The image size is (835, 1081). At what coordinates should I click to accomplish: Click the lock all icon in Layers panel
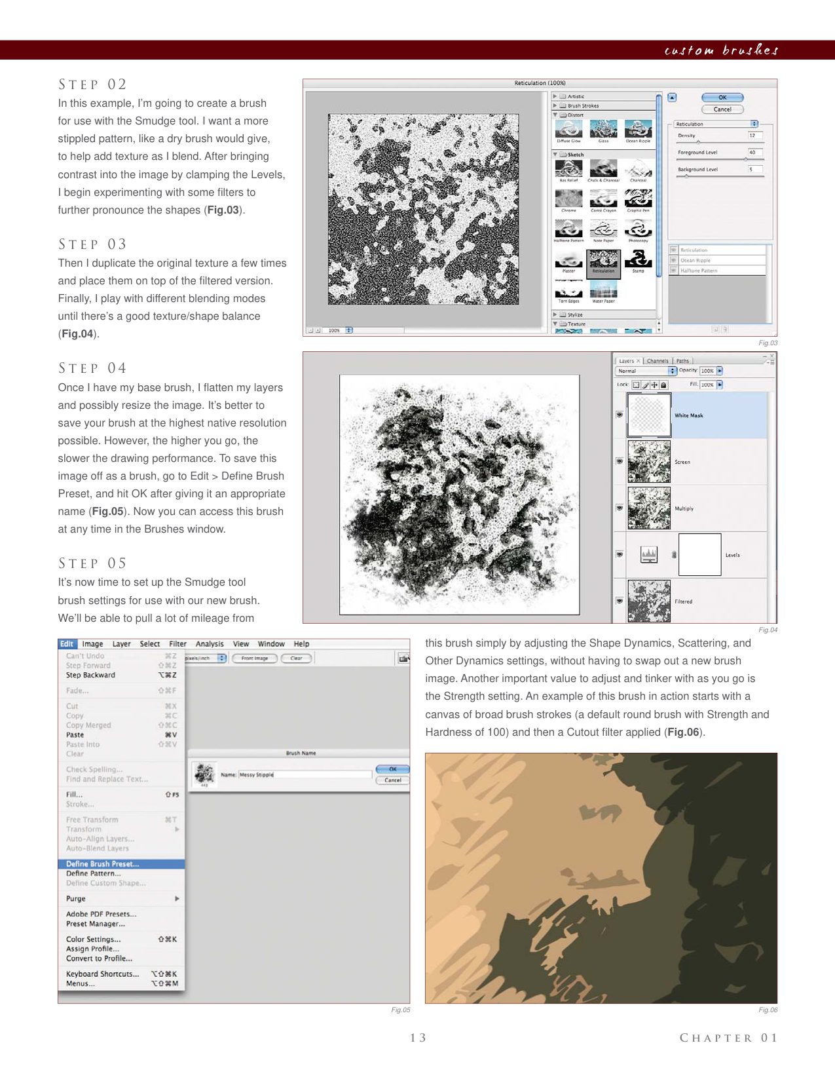[x=663, y=385]
